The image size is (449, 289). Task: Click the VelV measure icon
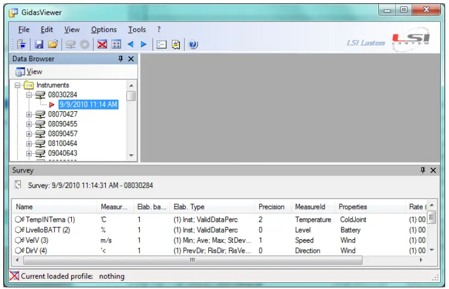point(20,240)
